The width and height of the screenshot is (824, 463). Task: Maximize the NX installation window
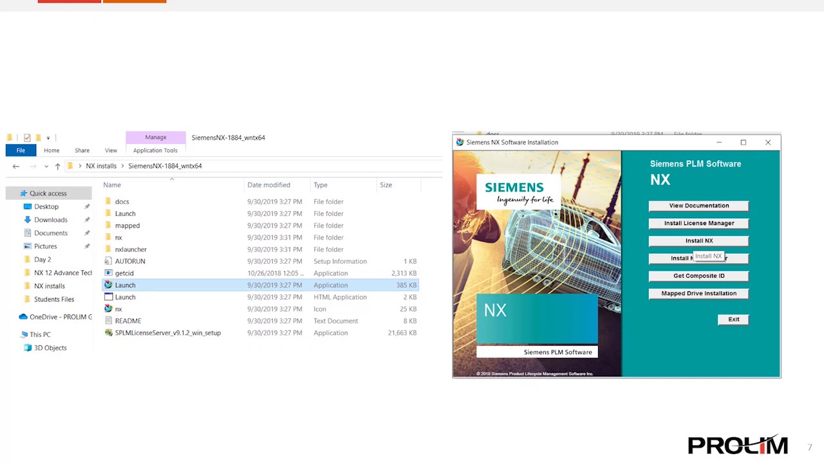pos(744,143)
